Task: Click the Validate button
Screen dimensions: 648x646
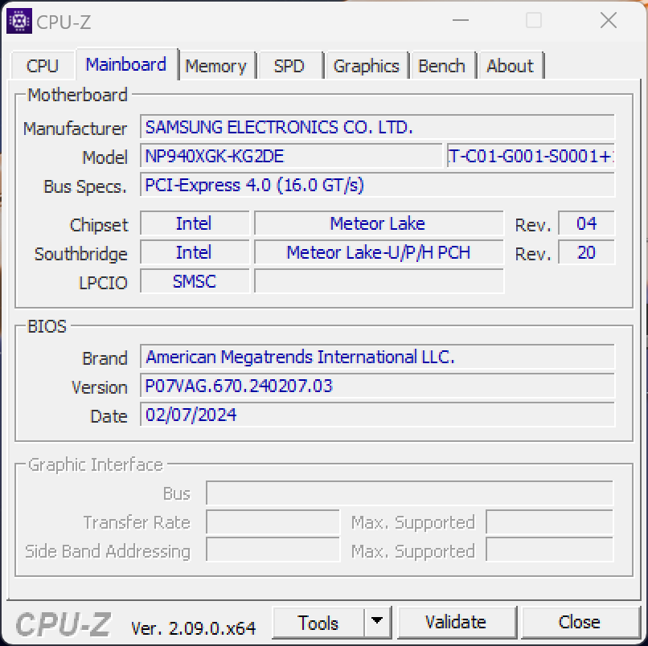Action: pos(457,623)
